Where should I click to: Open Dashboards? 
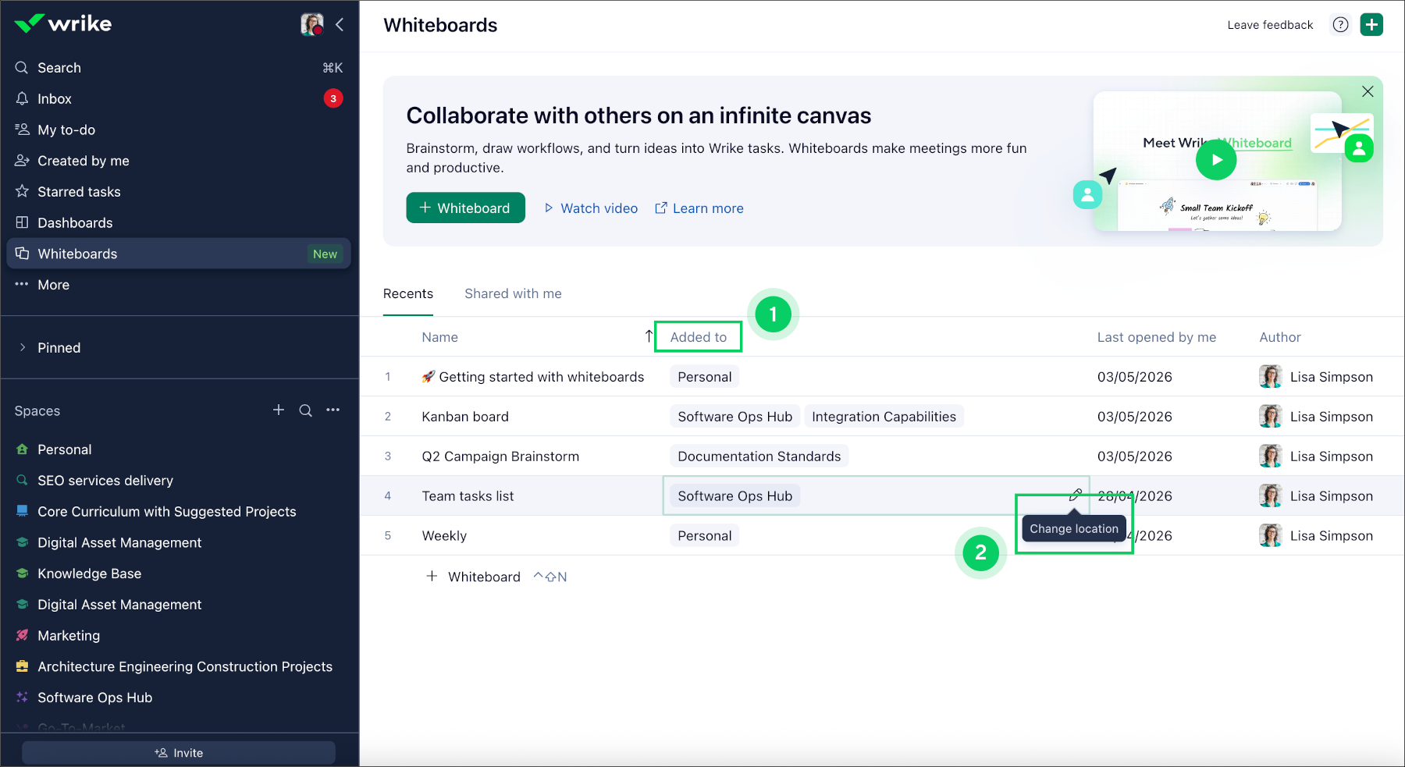point(179,223)
